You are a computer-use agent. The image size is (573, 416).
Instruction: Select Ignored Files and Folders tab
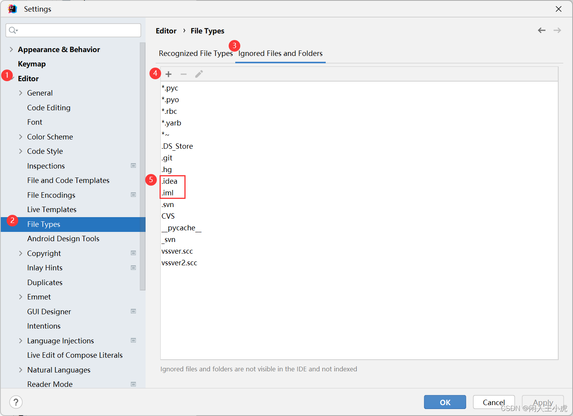280,54
